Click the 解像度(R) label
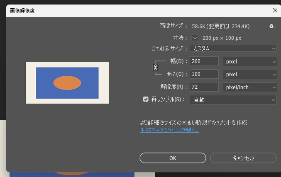281x177 pixels. coord(173,87)
